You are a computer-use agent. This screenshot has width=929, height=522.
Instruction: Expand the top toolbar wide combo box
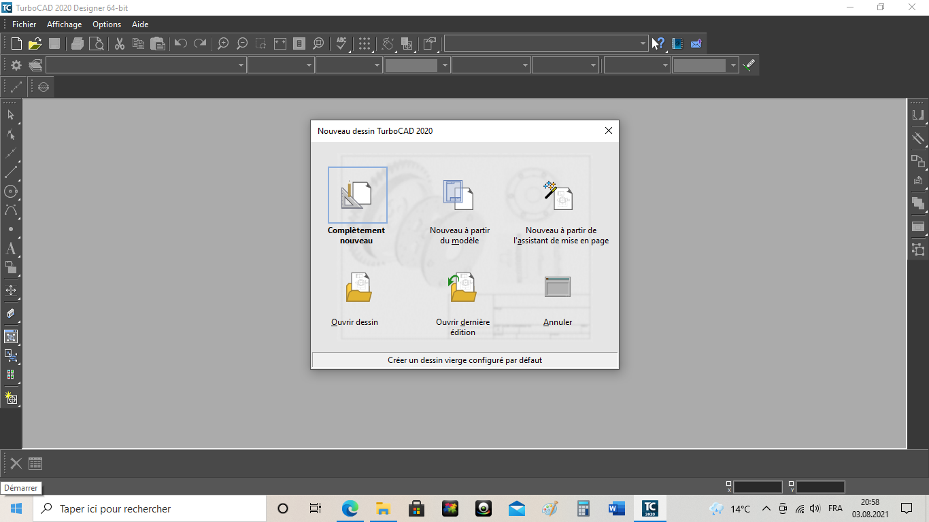point(643,44)
